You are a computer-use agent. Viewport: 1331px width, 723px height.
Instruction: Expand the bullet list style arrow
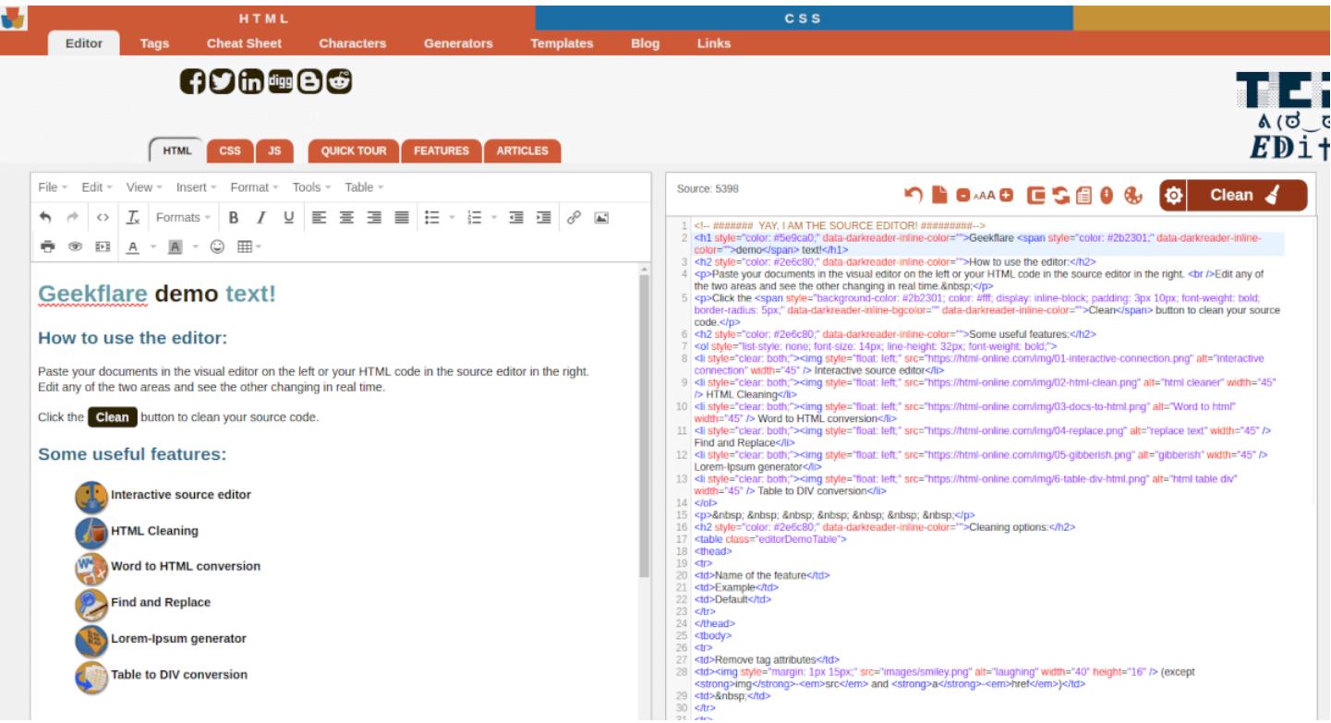(452, 218)
